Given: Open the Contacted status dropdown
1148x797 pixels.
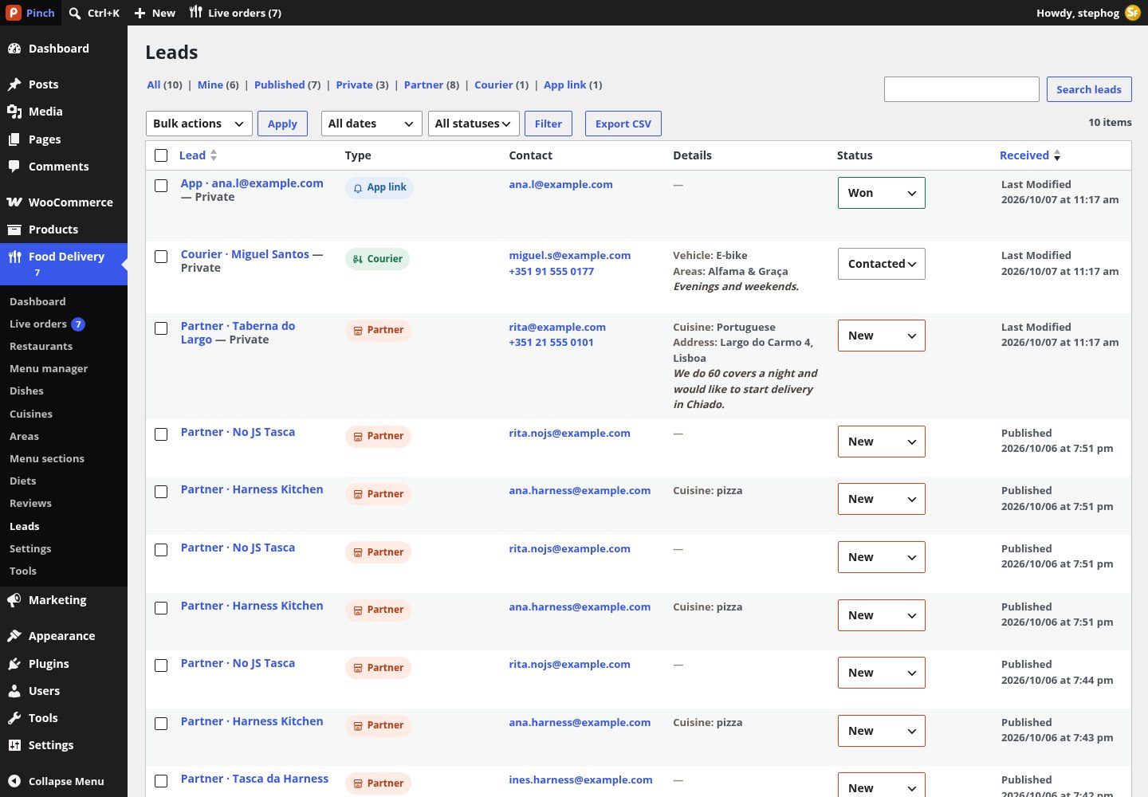Looking at the screenshot, I should 882,264.
